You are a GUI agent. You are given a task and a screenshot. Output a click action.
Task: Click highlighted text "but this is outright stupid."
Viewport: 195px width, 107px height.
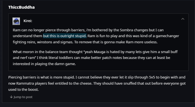pos(65,36)
